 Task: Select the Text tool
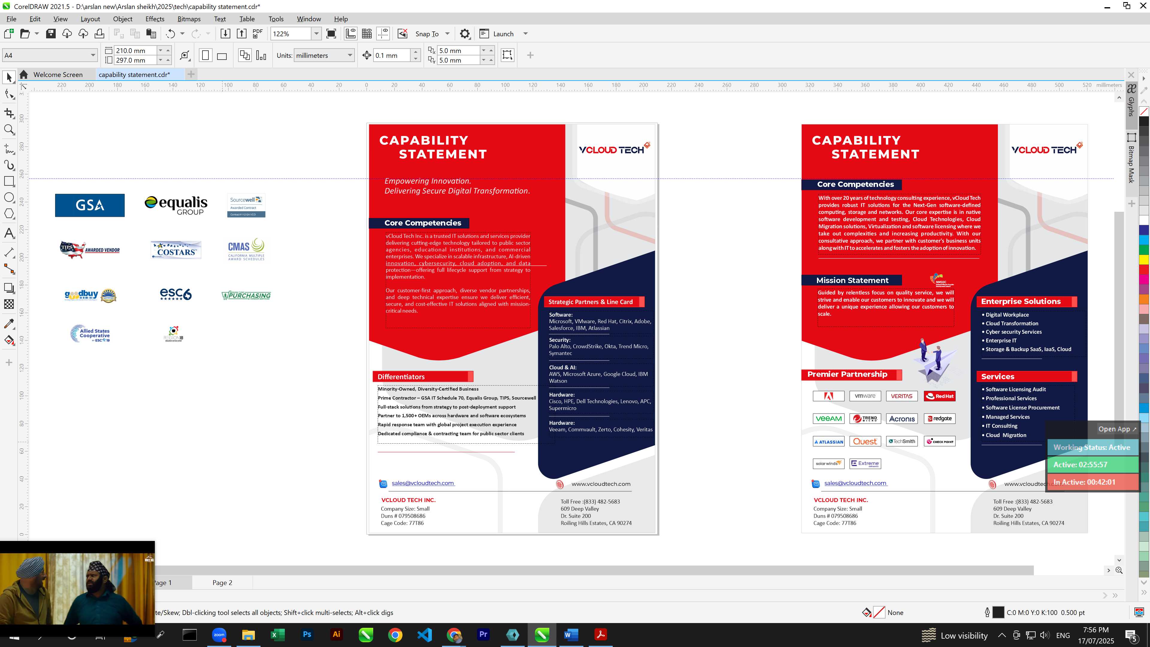(9, 233)
